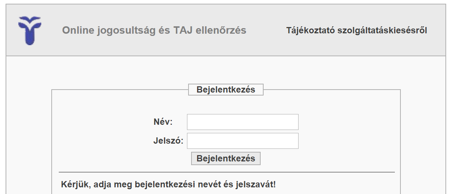Click the Jelszó: field label

tap(168, 141)
